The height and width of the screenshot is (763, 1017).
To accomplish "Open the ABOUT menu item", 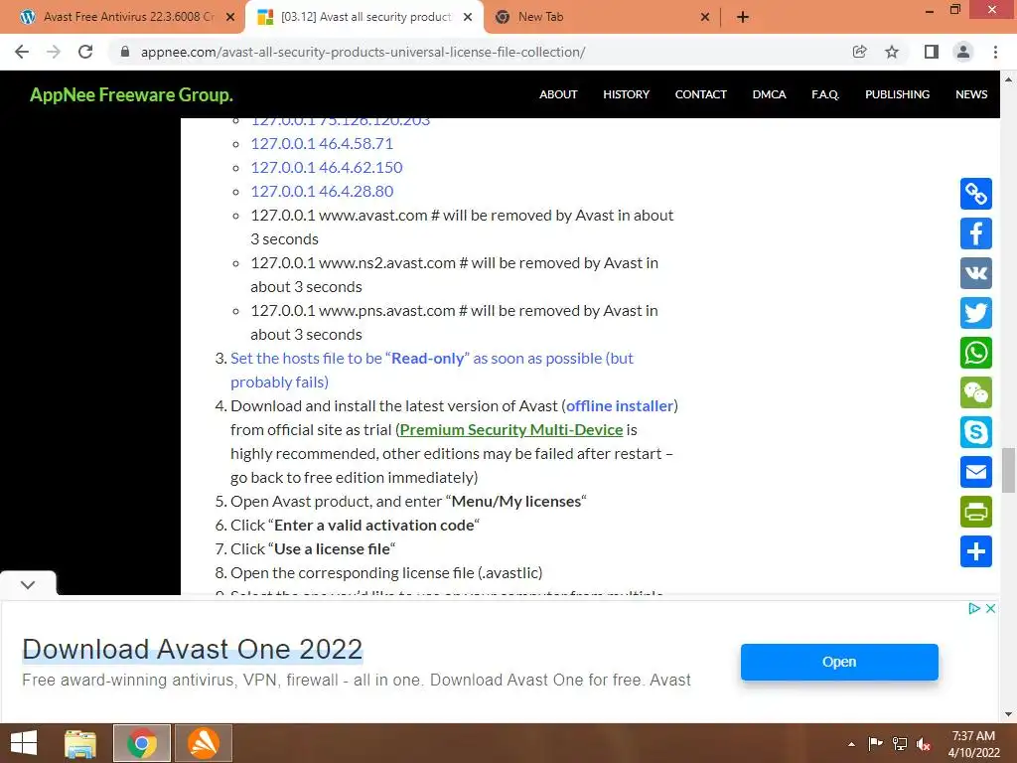I will (x=558, y=94).
